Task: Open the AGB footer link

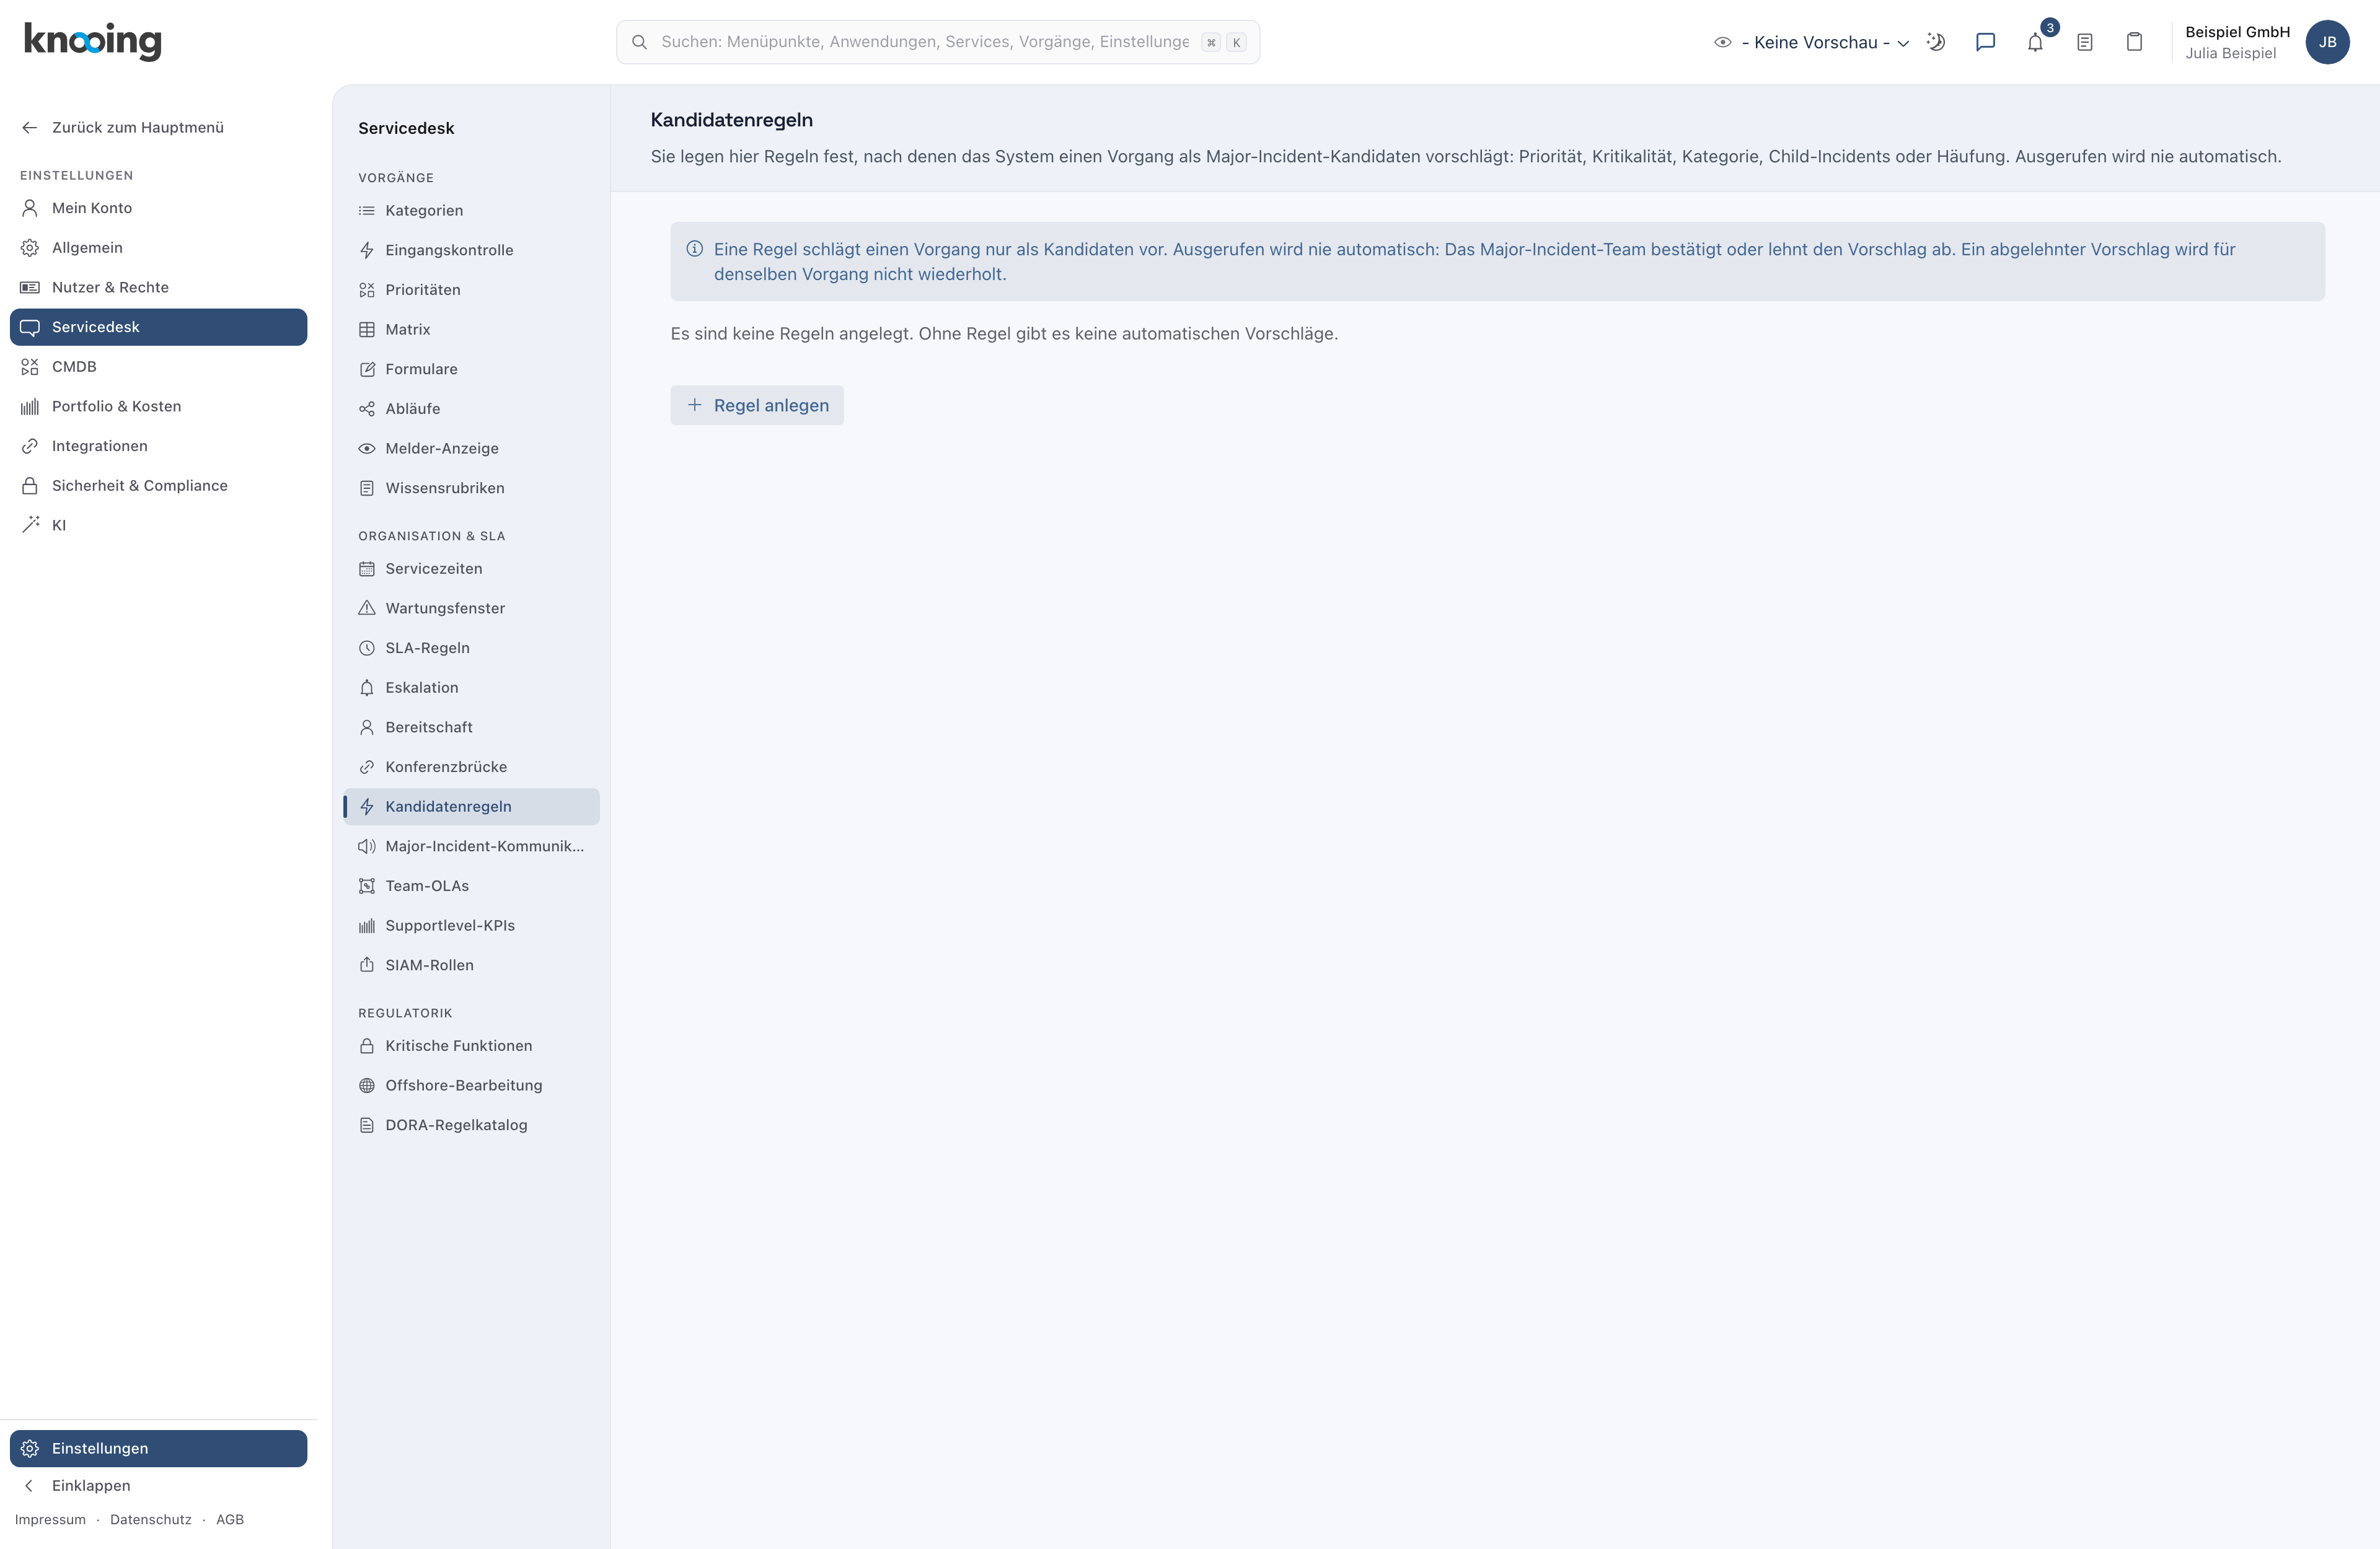Action: point(230,1519)
